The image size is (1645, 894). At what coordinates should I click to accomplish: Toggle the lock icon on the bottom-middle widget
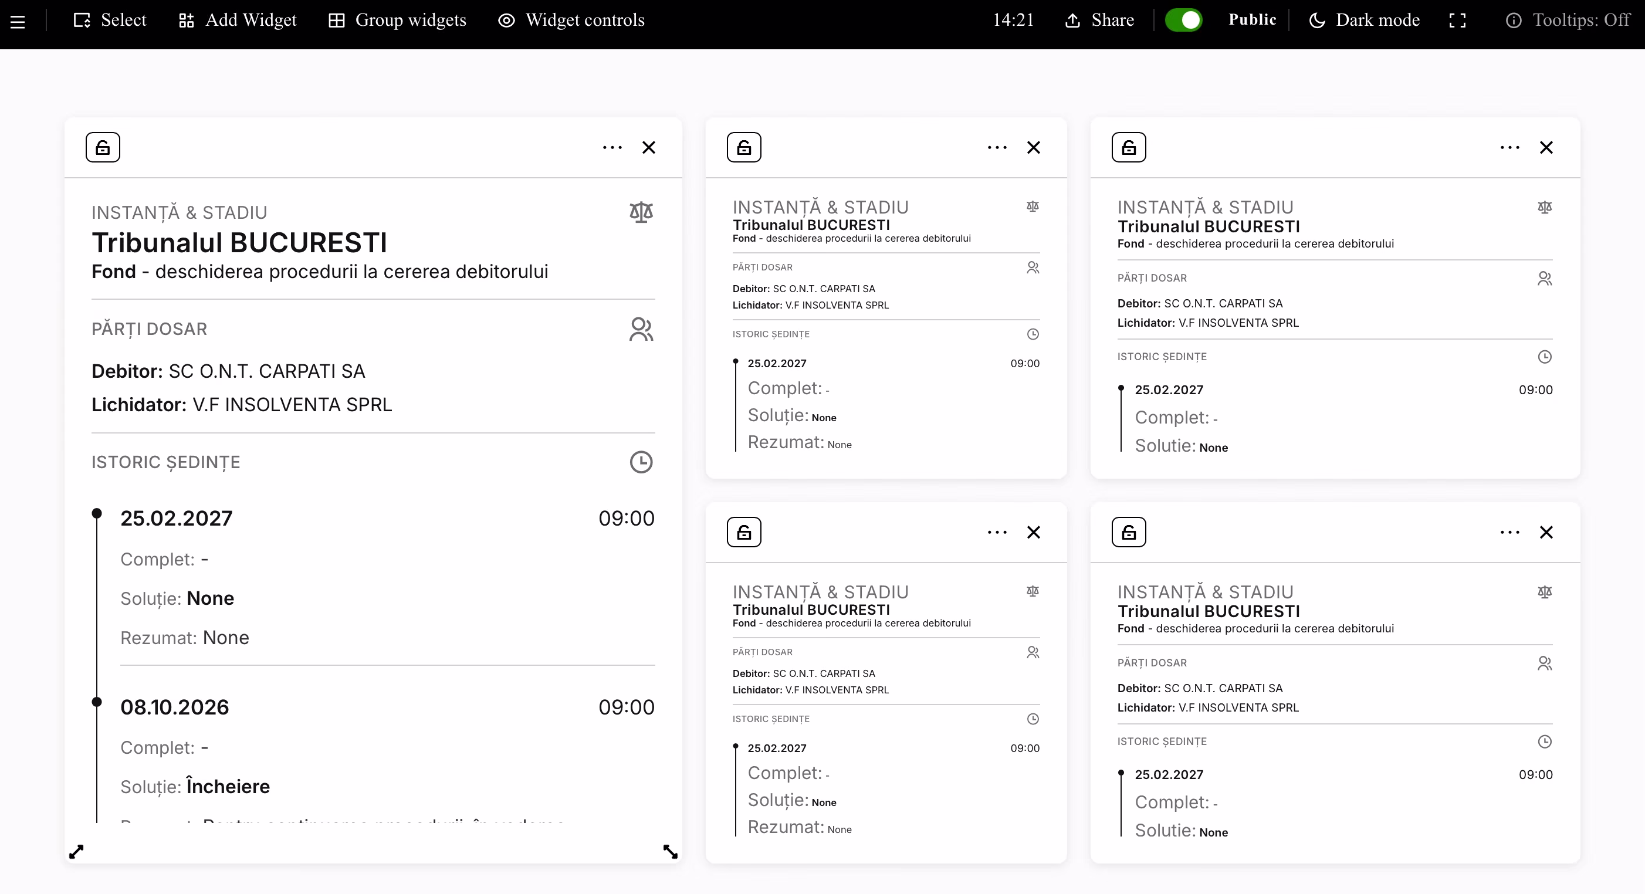coord(744,533)
